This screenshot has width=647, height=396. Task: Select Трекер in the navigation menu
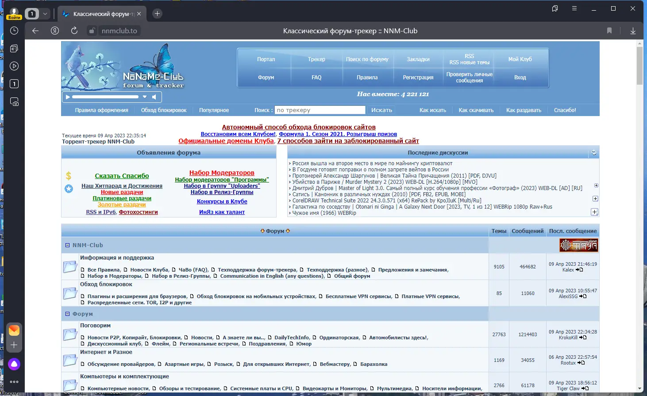tap(316, 58)
